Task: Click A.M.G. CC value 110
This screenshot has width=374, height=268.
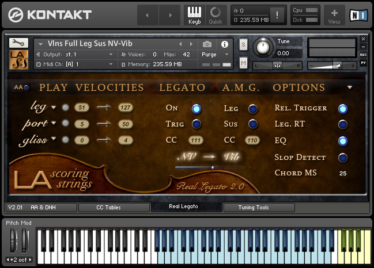Action: pyautogui.click(x=252, y=140)
